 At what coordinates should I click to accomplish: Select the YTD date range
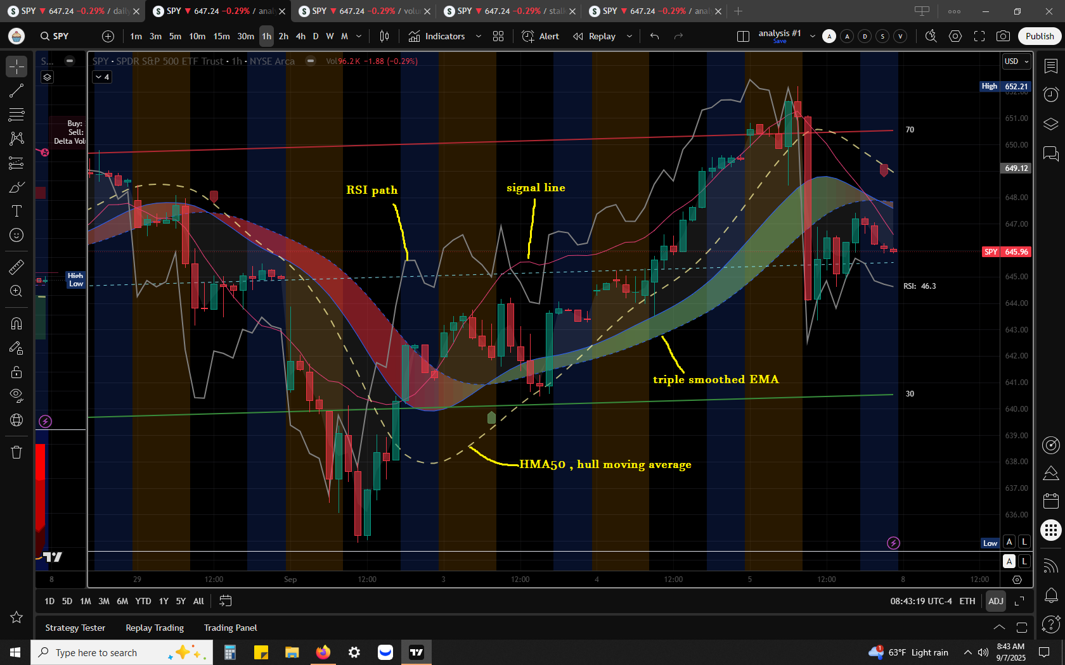coord(143,601)
